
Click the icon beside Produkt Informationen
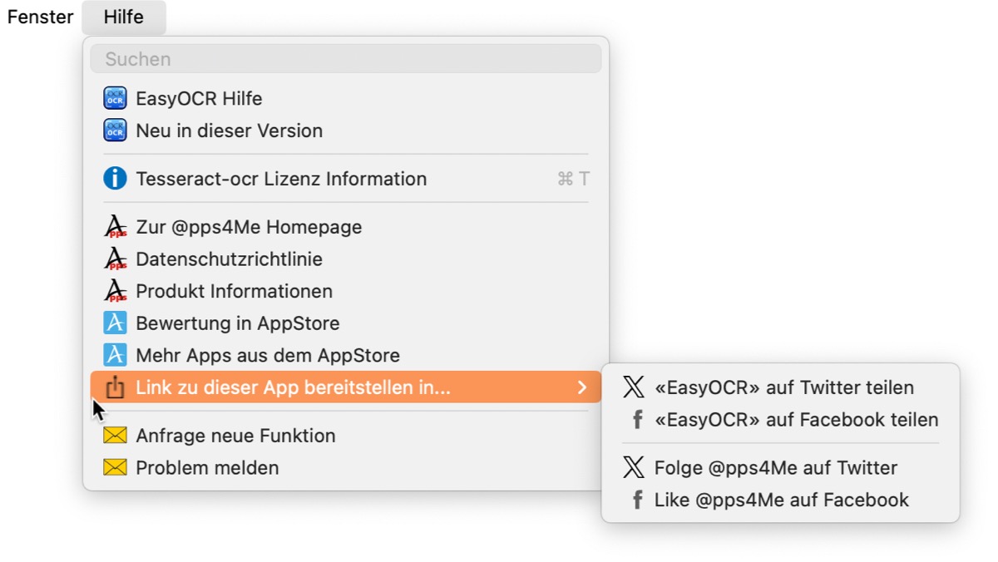(115, 291)
